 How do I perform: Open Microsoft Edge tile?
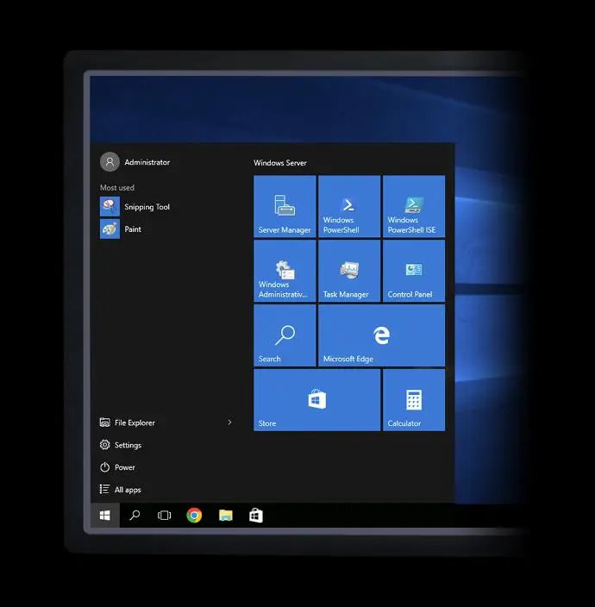point(381,335)
